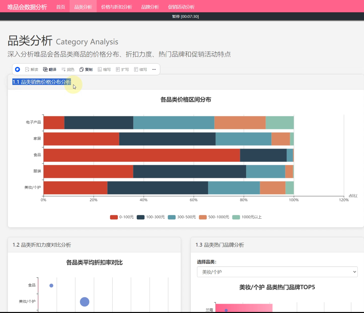Toggle the 100-300元 legend item
The width and height of the screenshot is (364, 313).
[151, 217]
